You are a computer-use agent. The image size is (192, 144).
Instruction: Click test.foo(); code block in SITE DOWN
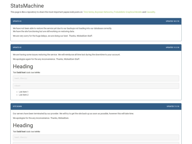96,137
